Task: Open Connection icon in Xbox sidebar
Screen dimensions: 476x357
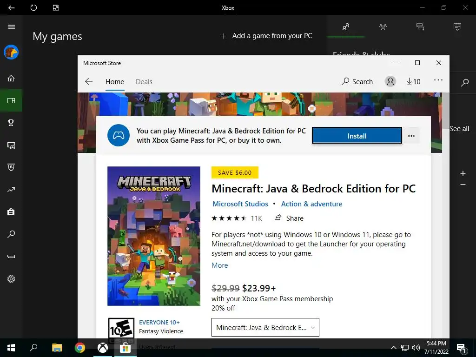Action: pyautogui.click(x=11, y=257)
